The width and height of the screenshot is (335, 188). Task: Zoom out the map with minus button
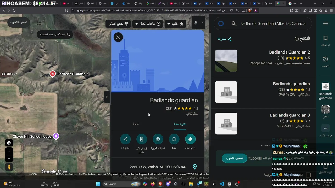[9, 158]
